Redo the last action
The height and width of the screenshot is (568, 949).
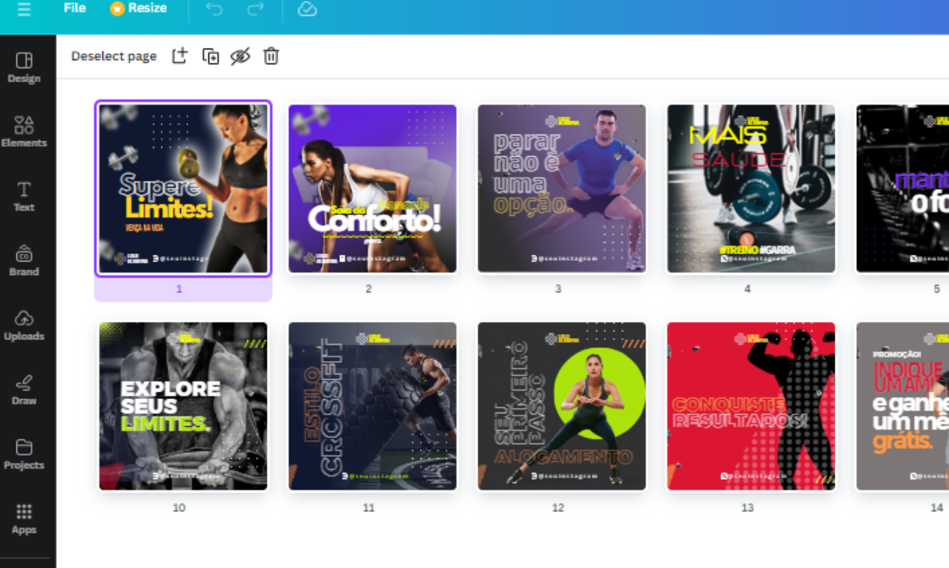pyautogui.click(x=256, y=9)
